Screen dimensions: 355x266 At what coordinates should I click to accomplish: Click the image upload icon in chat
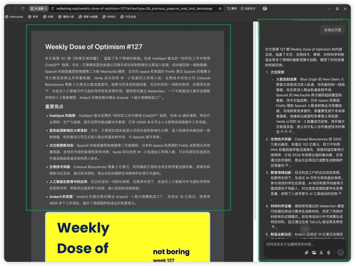click(x=314, y=253)
